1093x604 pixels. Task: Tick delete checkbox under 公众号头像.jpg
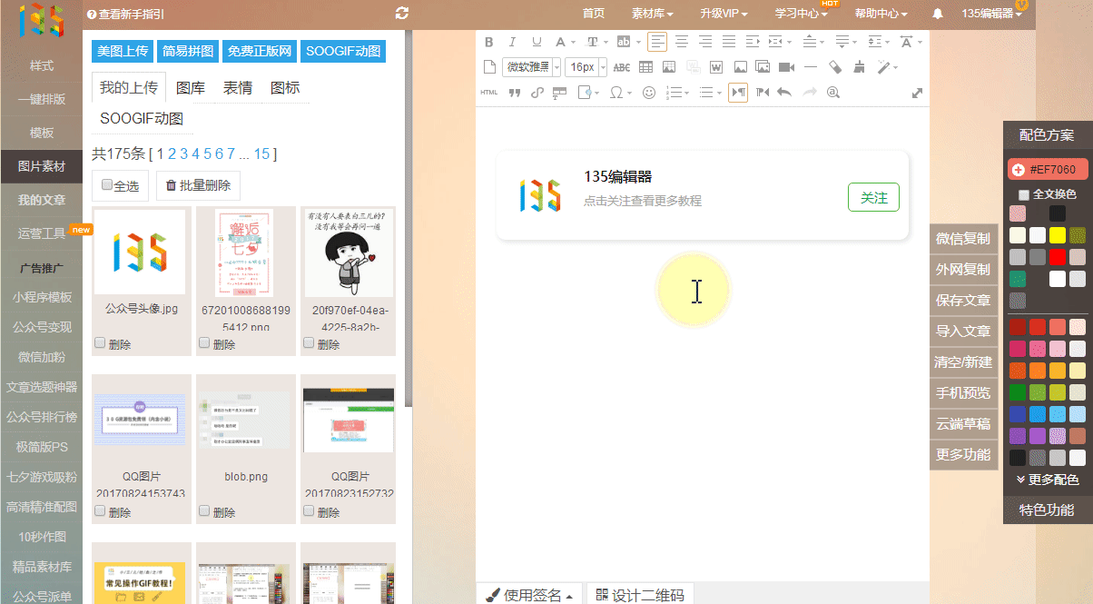point(100,343)
